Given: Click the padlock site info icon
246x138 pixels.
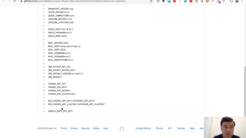Looking at the screenshot, I should [22, 1].
